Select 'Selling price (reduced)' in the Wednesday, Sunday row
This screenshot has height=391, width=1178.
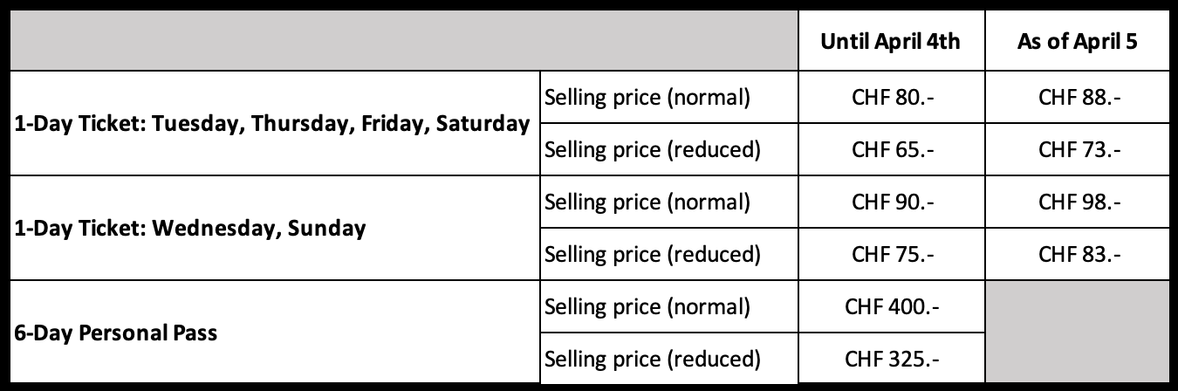click(x=653, y=254)
